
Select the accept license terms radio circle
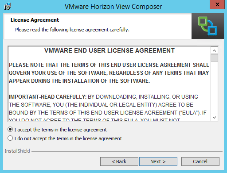coord(10,130)
